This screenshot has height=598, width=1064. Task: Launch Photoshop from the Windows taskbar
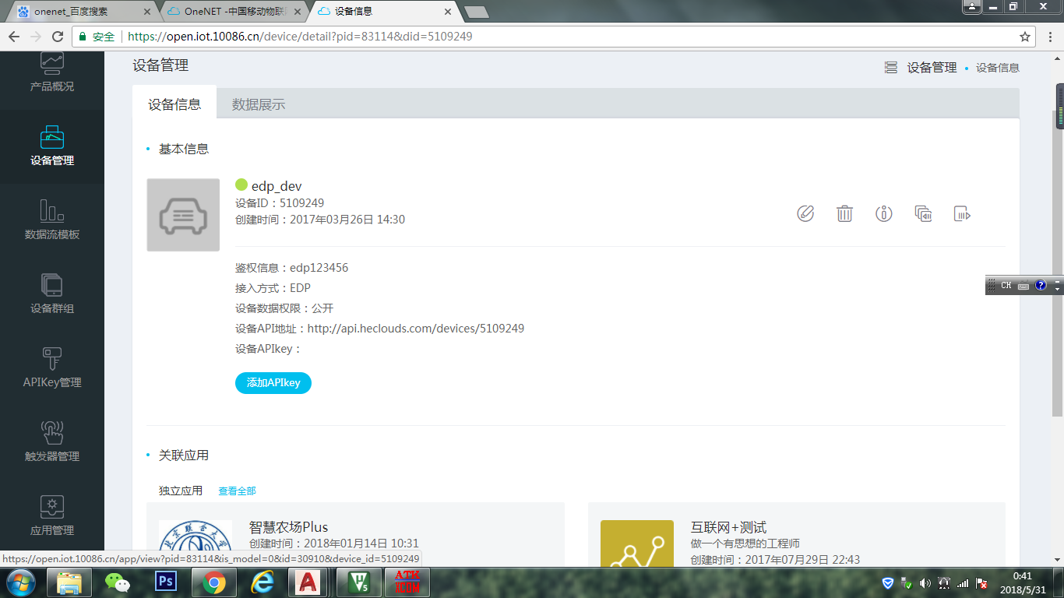pyautogui.click(x=166, y=582)
